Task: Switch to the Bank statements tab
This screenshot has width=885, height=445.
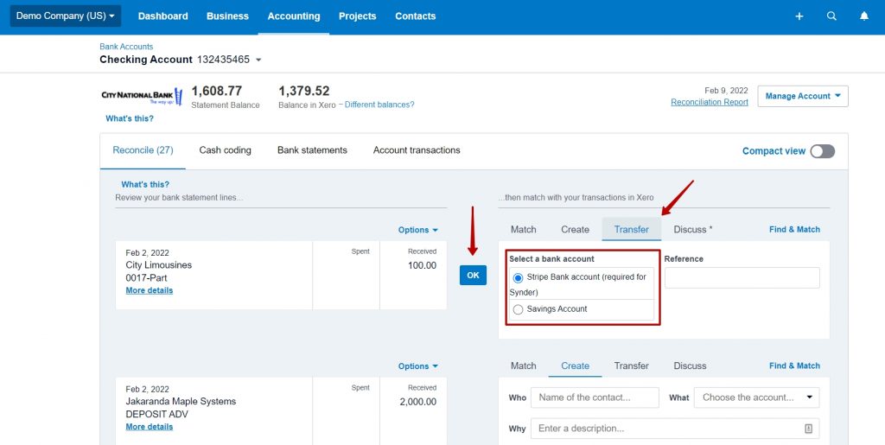Action: [312, 150]
